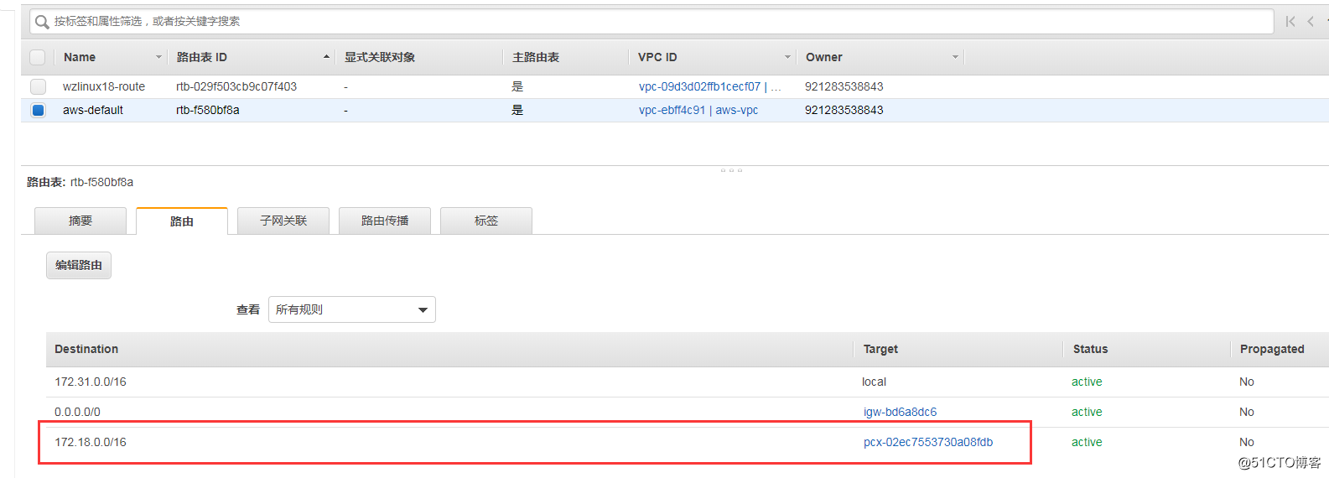The image size is (1329, 478).
Task: Select the wzlinux18-route name cell
Action: 104,86
